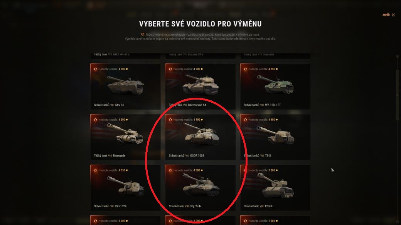The width and height of the screenshot is (401, 225).
Task: Pick the Renegade heavy tank for trade-in
Action: [125, 137]
